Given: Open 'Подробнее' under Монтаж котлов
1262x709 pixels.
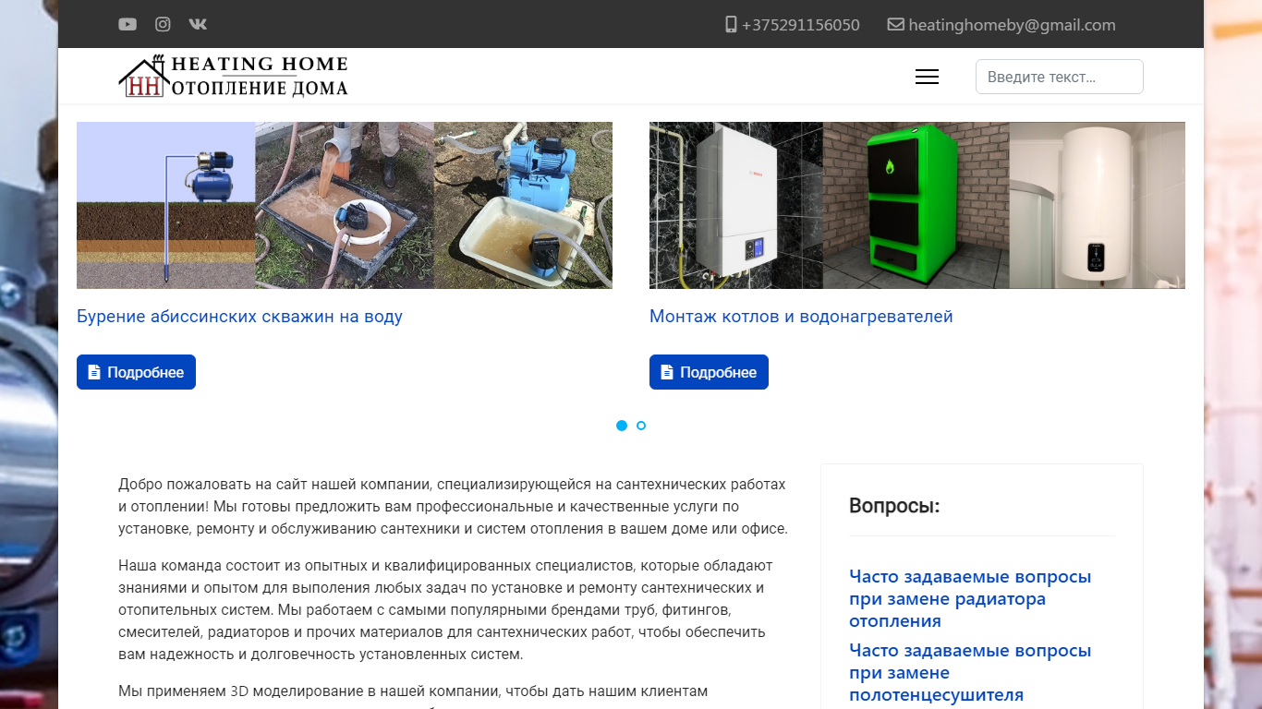Looking at the screenshot, I should tap(709, 372).
